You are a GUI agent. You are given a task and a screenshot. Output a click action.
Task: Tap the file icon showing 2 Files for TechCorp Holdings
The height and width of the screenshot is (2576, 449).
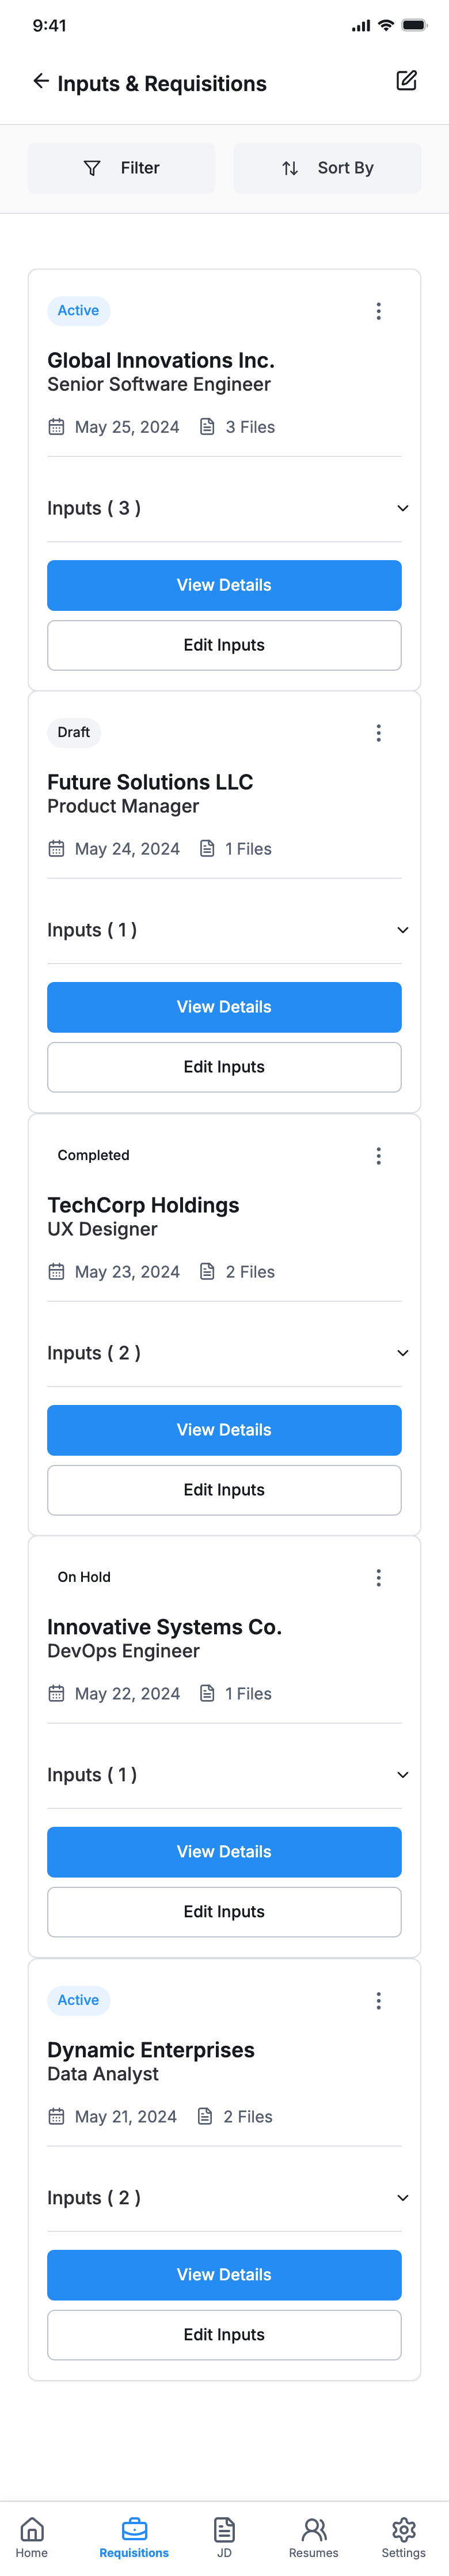coord(207,1271)
